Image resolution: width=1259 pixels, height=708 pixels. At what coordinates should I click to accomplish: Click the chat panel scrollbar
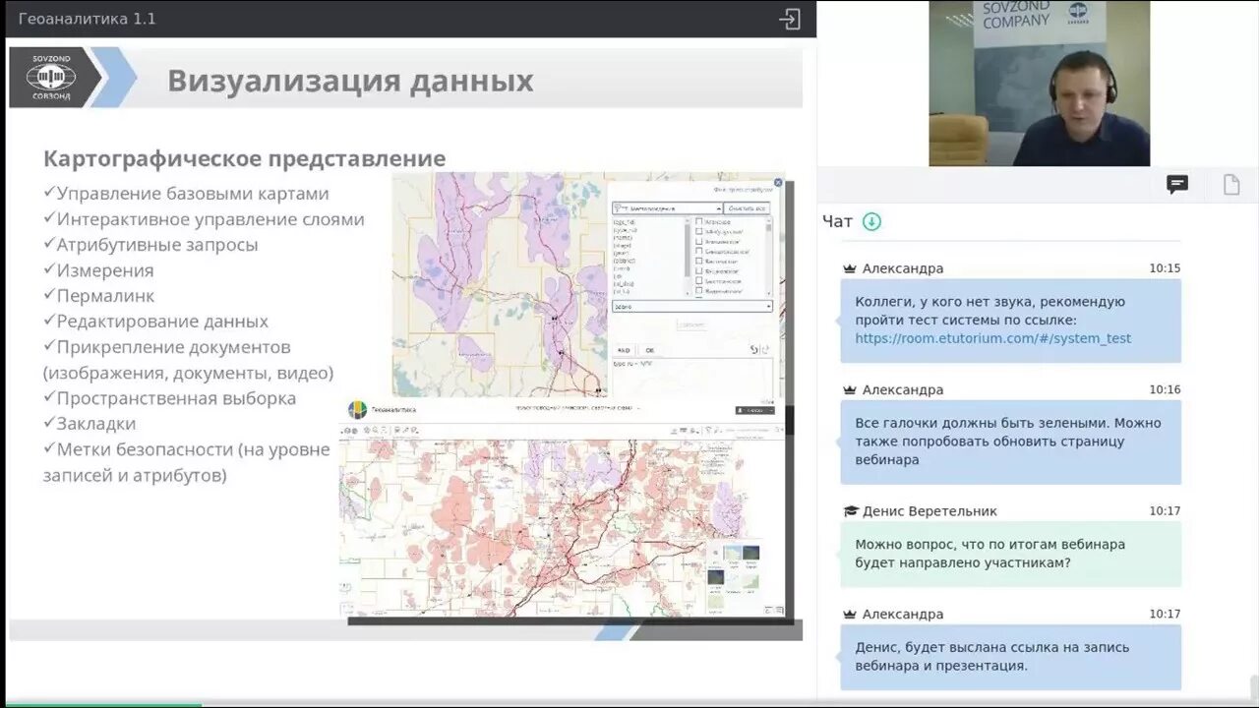tap(1253, 688)
